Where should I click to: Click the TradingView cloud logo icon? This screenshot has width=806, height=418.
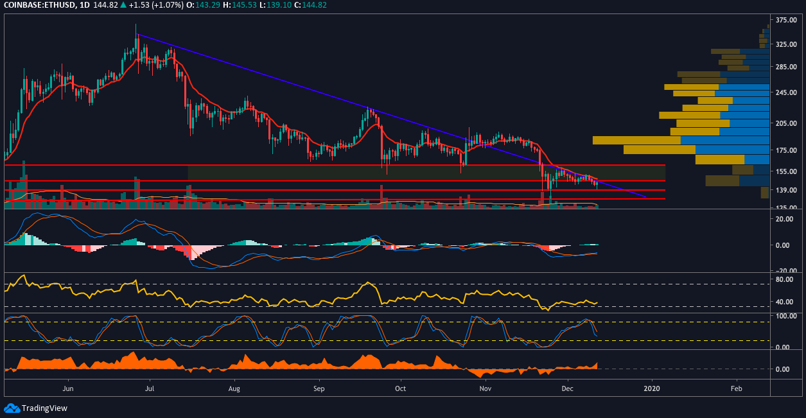click(12, 408)
